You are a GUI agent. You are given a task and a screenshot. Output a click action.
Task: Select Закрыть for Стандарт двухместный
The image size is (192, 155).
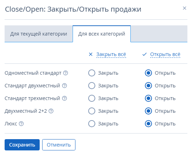[x=92, y=86]
